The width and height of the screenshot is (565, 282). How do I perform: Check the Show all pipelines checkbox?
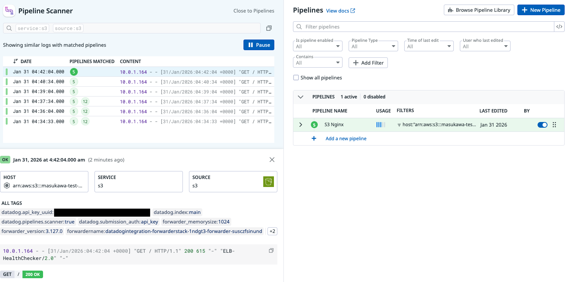click(296, 78)
